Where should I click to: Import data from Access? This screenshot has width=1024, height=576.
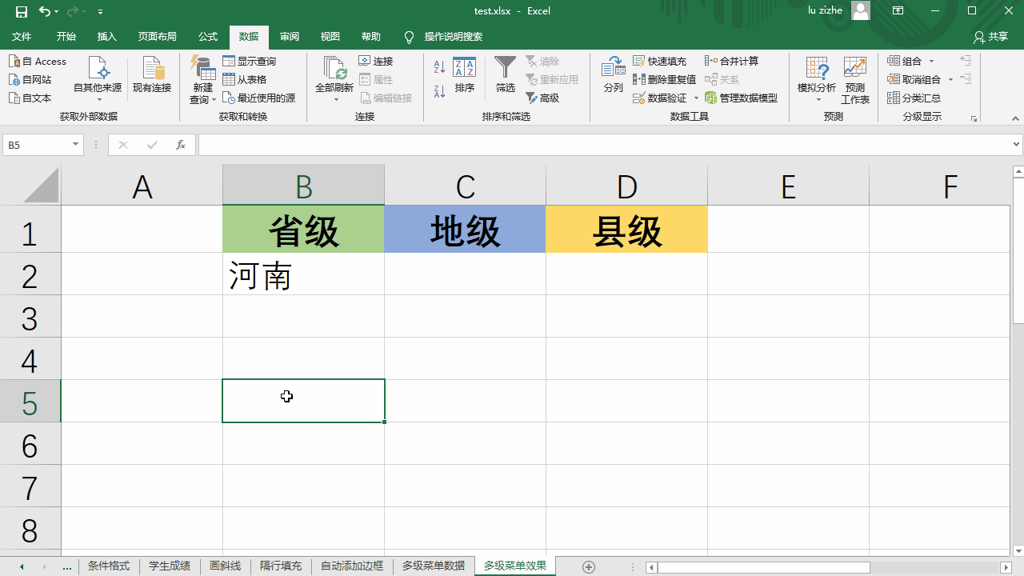click(x=38, y=61)
